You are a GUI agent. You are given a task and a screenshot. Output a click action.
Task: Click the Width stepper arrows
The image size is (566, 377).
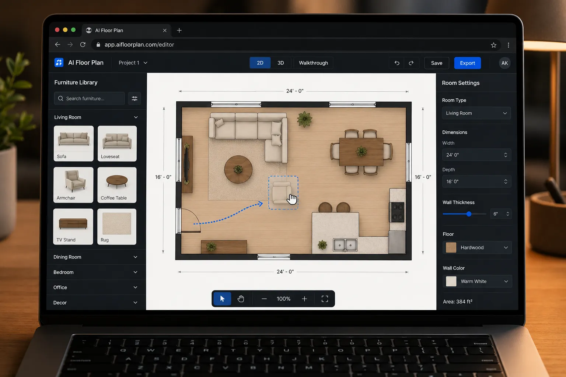pyautogui.click(x=506, y=155)
